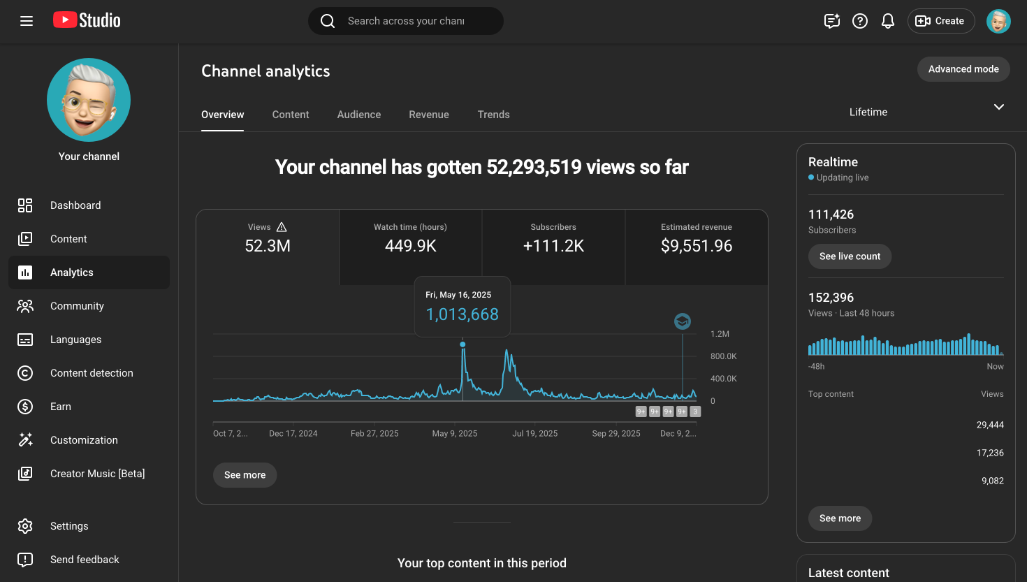Switch to the Audience tab
Viewport: 1027px width, 582px height.
[359, 115]
